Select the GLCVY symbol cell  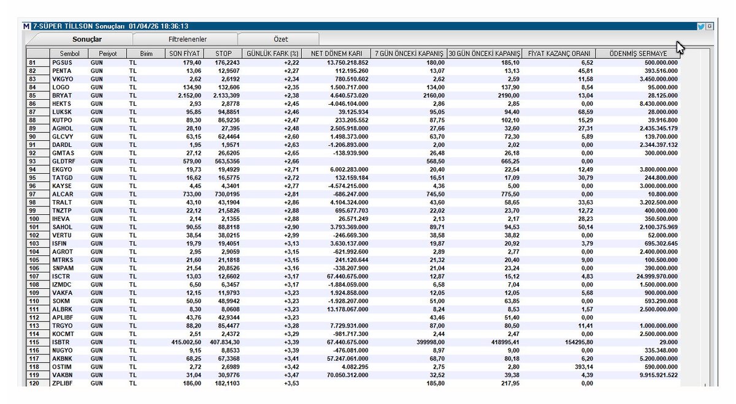coord(69,137)
